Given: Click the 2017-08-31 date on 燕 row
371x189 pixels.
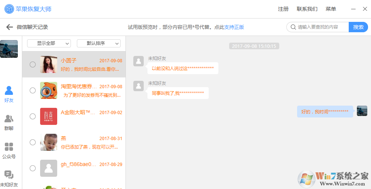Looking at the screenshot, I should coord(111,139).
